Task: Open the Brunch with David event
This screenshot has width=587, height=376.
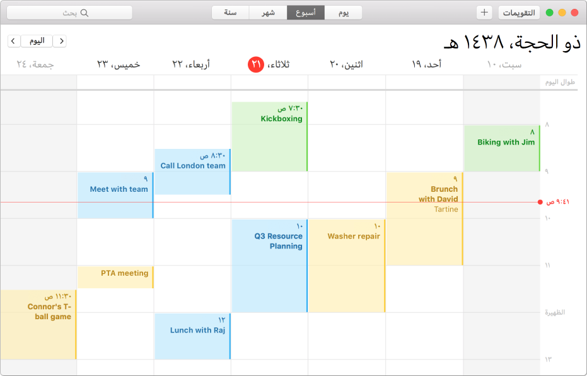Action: coord(424,219)
